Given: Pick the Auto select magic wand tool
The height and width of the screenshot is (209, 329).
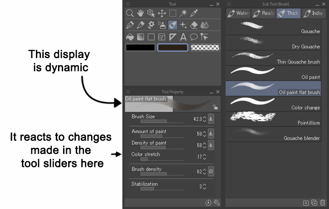Looking at the screenshot, I should 183,14.
